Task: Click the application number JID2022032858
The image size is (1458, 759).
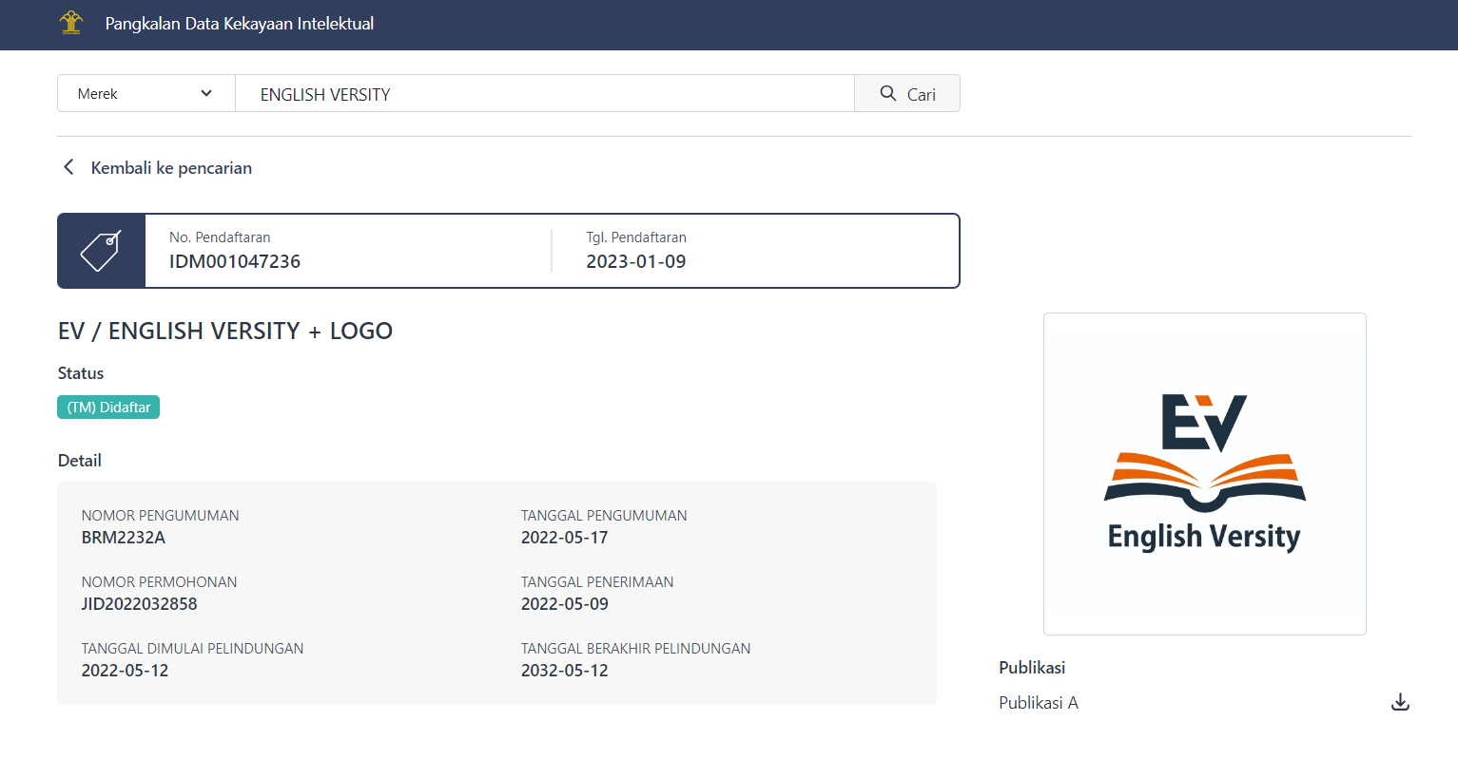Action: [140, 604]
